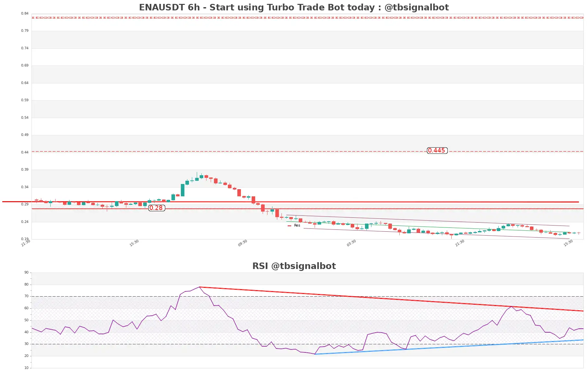
Task: Click the 0.49 price axis label
Action: pos(25,135)
